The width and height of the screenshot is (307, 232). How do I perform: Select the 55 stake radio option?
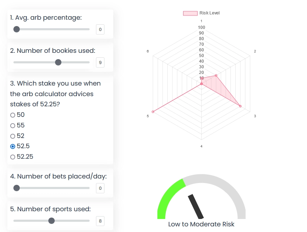13,126
